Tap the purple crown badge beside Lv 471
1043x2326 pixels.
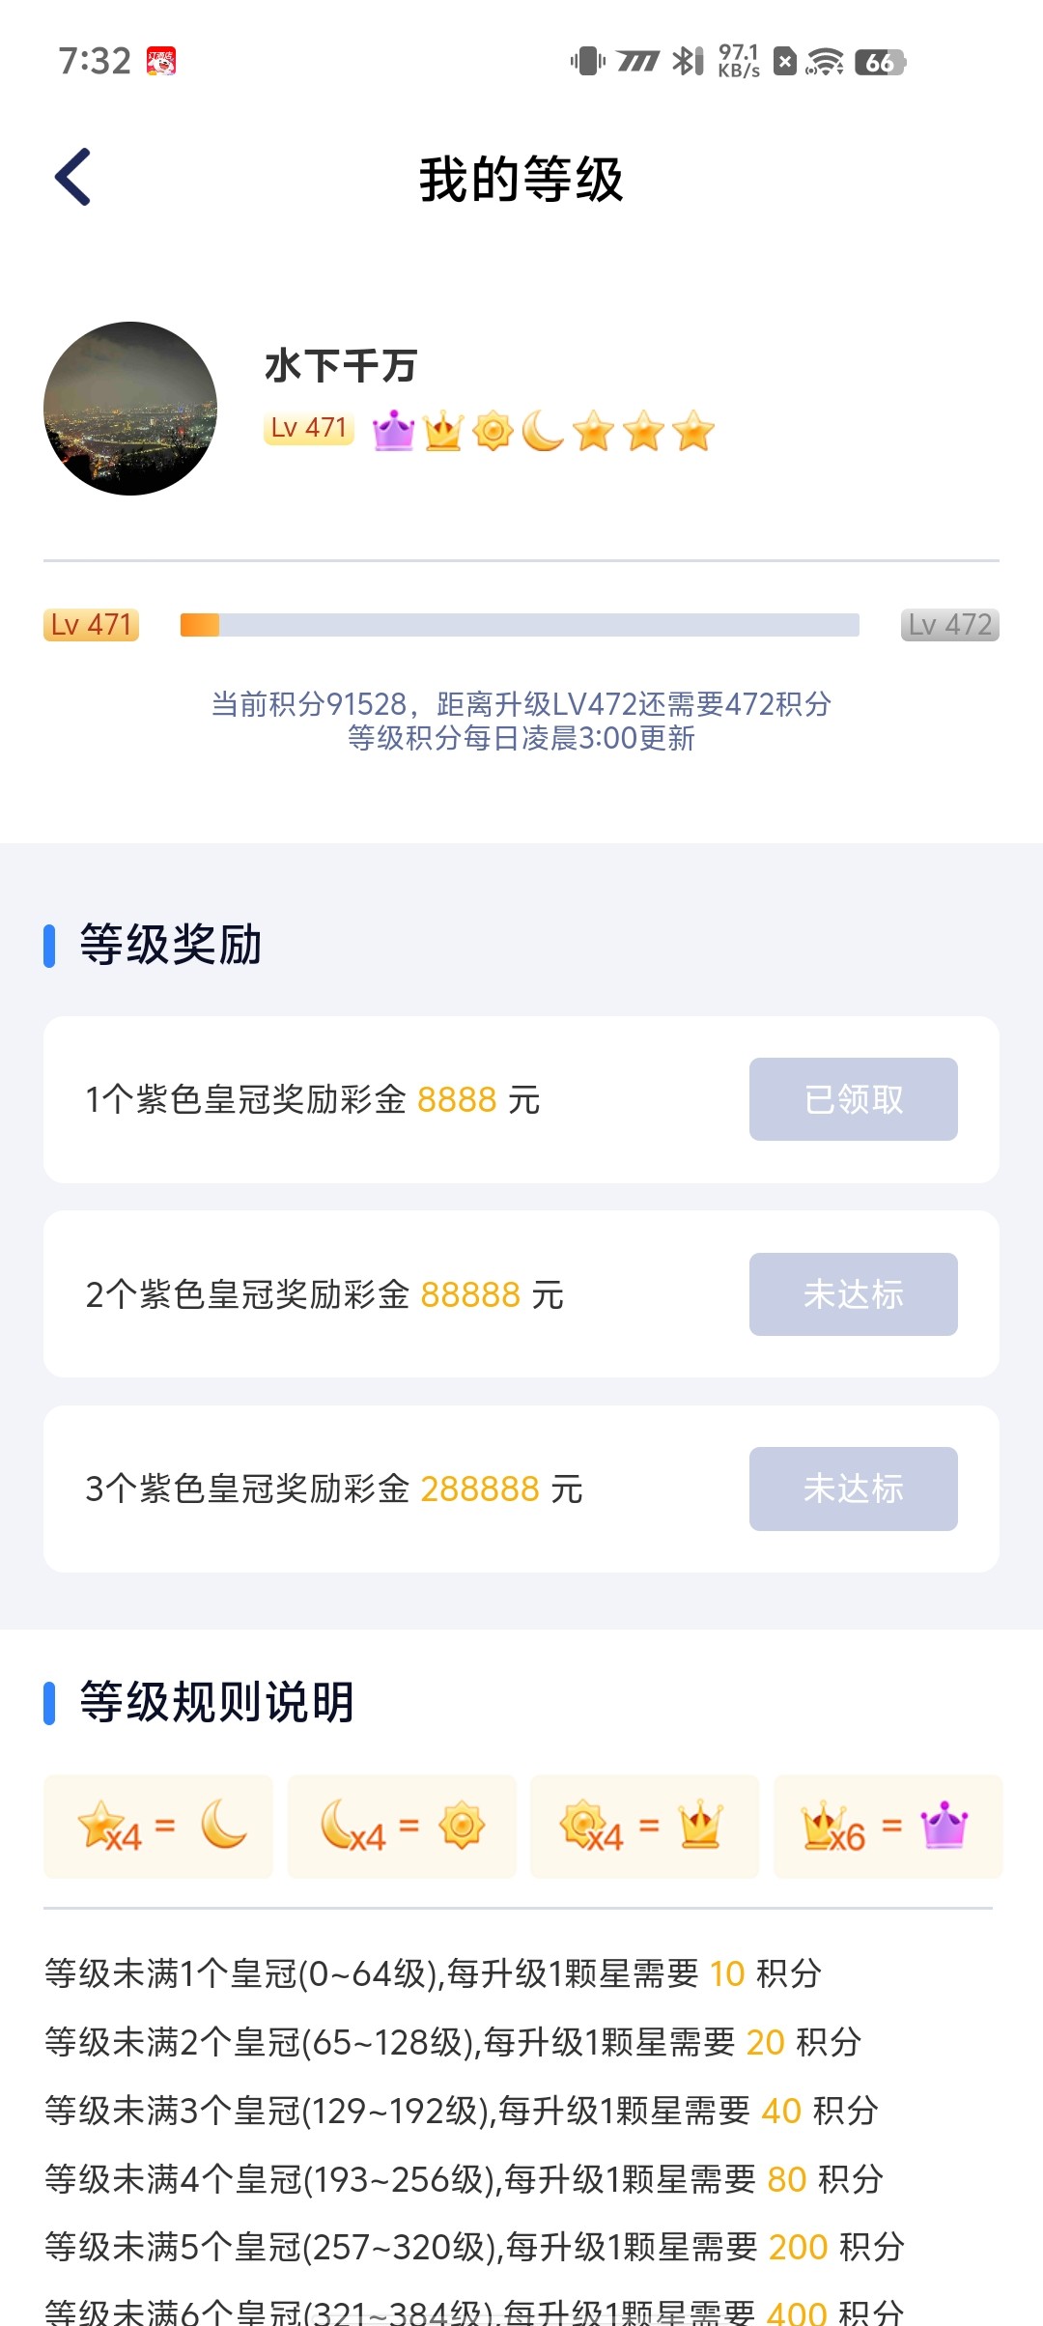pos(393,430)
